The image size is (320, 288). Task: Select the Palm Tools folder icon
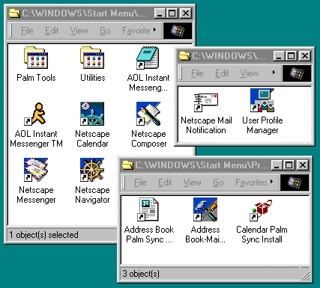[x=36, y=58]
